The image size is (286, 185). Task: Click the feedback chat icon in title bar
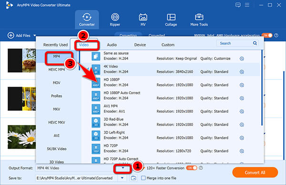238,5
